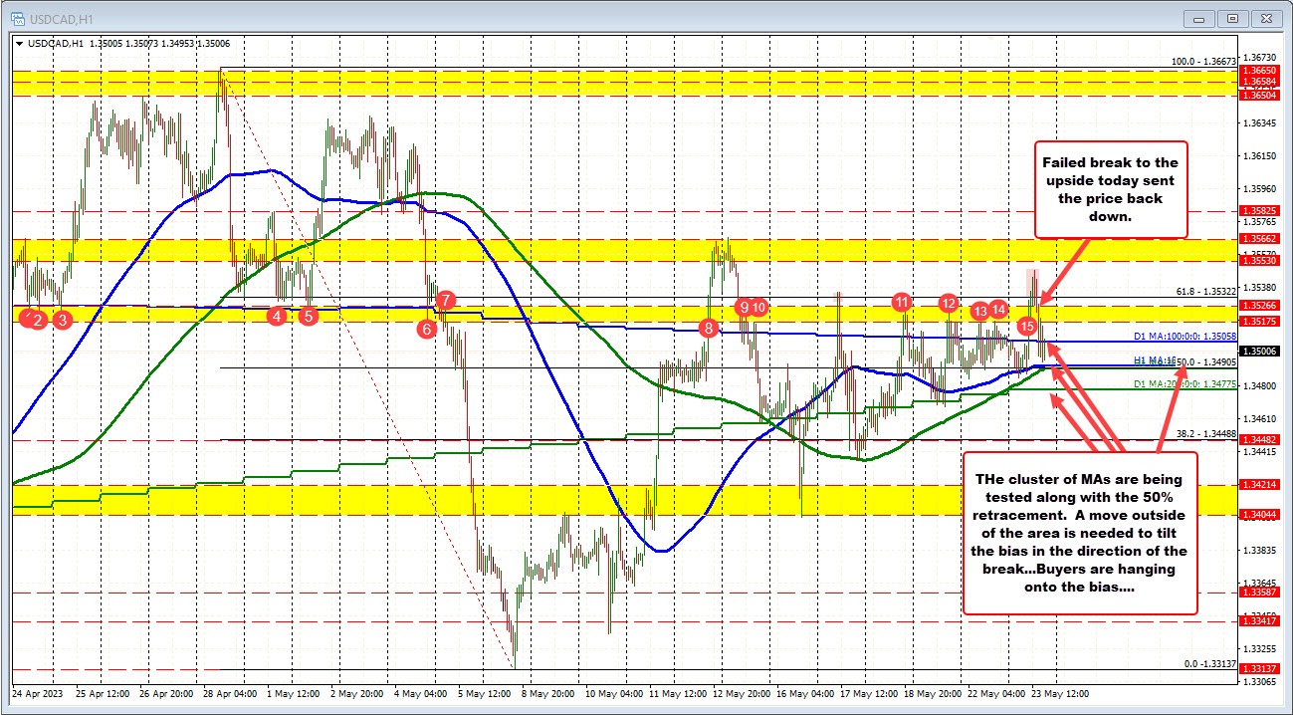Select the Fibonacci label 100.0 - 1.36673
Image resolution: width=1293 pixels, height=715 pixels.
click(1202, 62)
